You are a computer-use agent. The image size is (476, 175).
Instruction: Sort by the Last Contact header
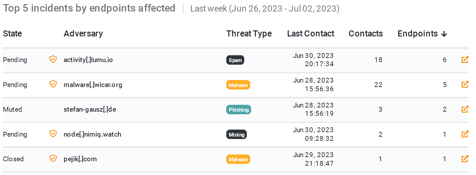click(311, 34)
